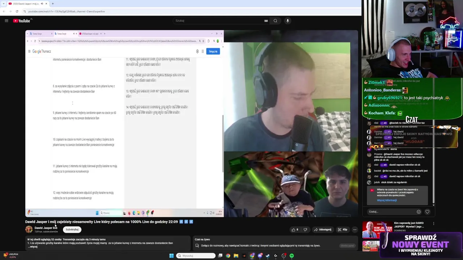Screen dimensions: 463x260
Task: Click the Czat na żywo heading
Action: [x=202, y=239]
